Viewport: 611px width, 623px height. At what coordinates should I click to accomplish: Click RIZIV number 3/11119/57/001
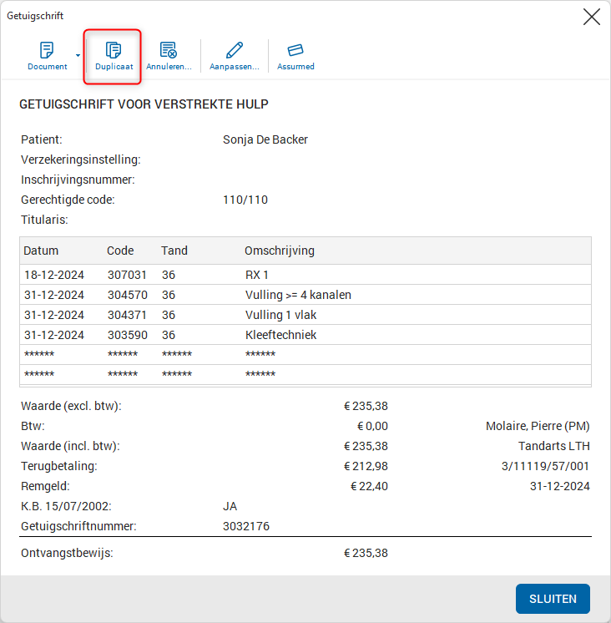(546, 466)
